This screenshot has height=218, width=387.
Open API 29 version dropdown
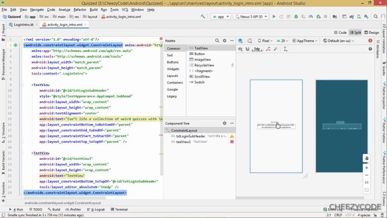(282, 41)
